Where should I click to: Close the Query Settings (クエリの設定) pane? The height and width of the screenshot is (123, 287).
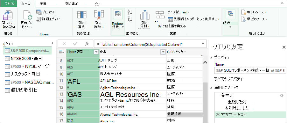pyautogui.click(x=284, y=47)
